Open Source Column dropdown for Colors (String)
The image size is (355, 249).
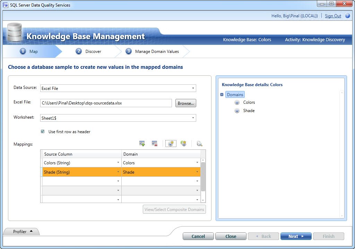tap(118, 163)
